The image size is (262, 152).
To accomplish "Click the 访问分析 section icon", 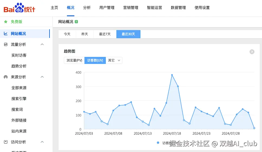I will (6, 142).
